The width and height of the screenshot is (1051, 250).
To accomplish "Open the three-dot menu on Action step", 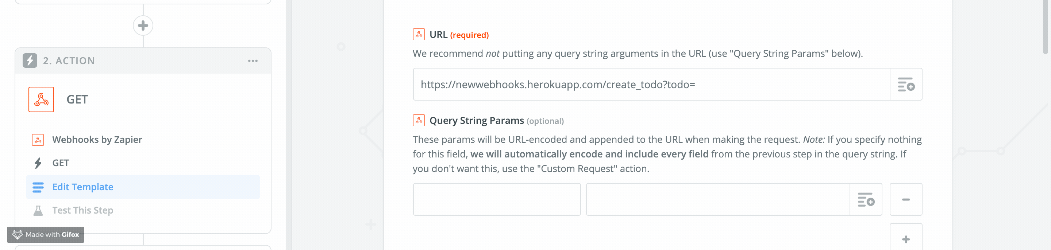I will [253, 61].
